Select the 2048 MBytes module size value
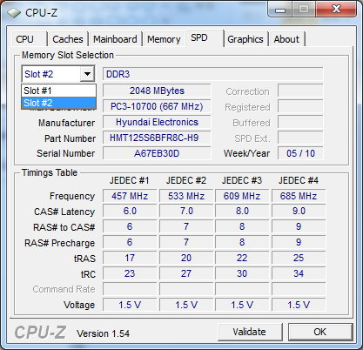 tap(157, 91)
